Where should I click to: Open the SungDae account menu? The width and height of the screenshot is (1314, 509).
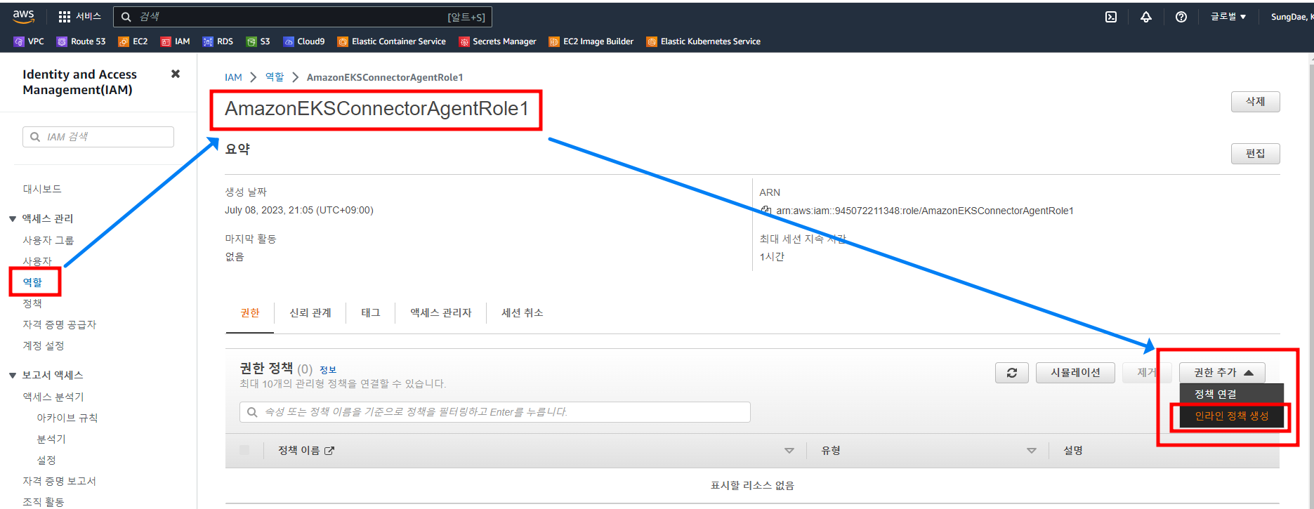(1292, 17)
